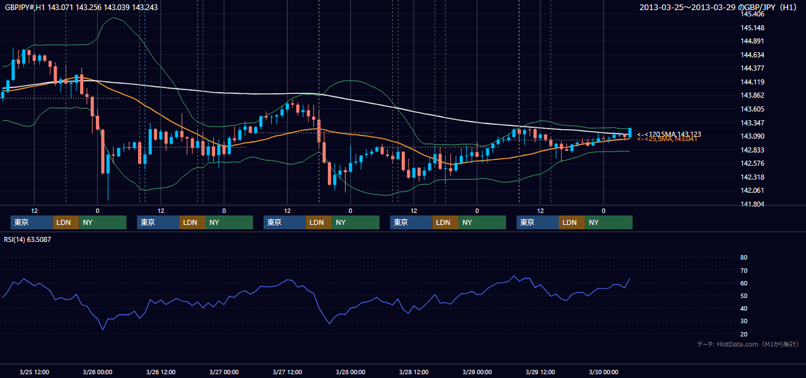Click the 3/29 00:00 date label
806x378 pixels.
coord(477,372)
